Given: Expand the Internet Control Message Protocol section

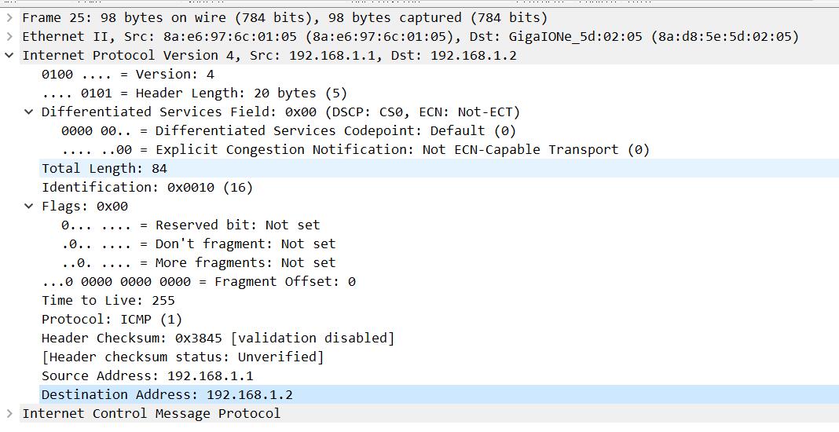Looking at the screenshot, I should (x=9, y=413).
